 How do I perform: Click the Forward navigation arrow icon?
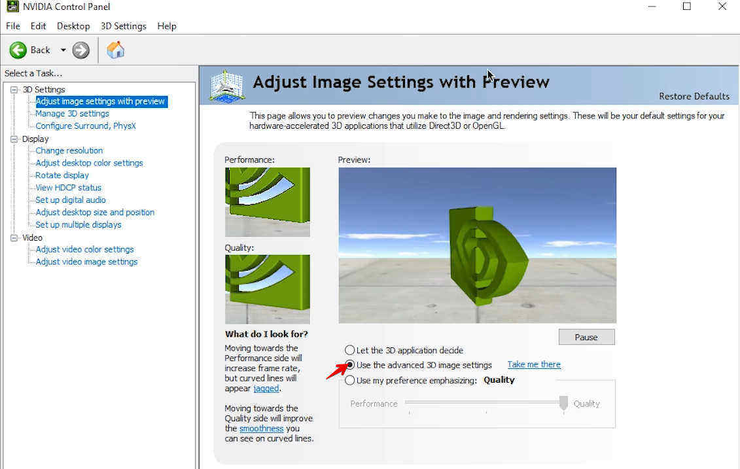point(80,50)
